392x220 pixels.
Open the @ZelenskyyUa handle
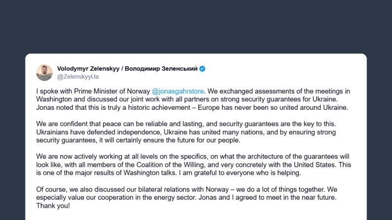point(78,77)
